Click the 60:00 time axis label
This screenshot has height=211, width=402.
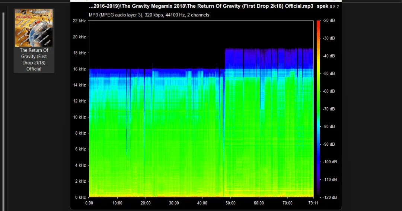pos(259,203)
